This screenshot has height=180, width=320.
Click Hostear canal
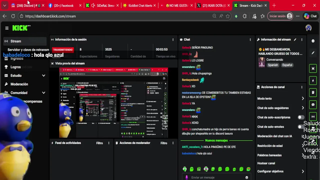click(266, 163)
